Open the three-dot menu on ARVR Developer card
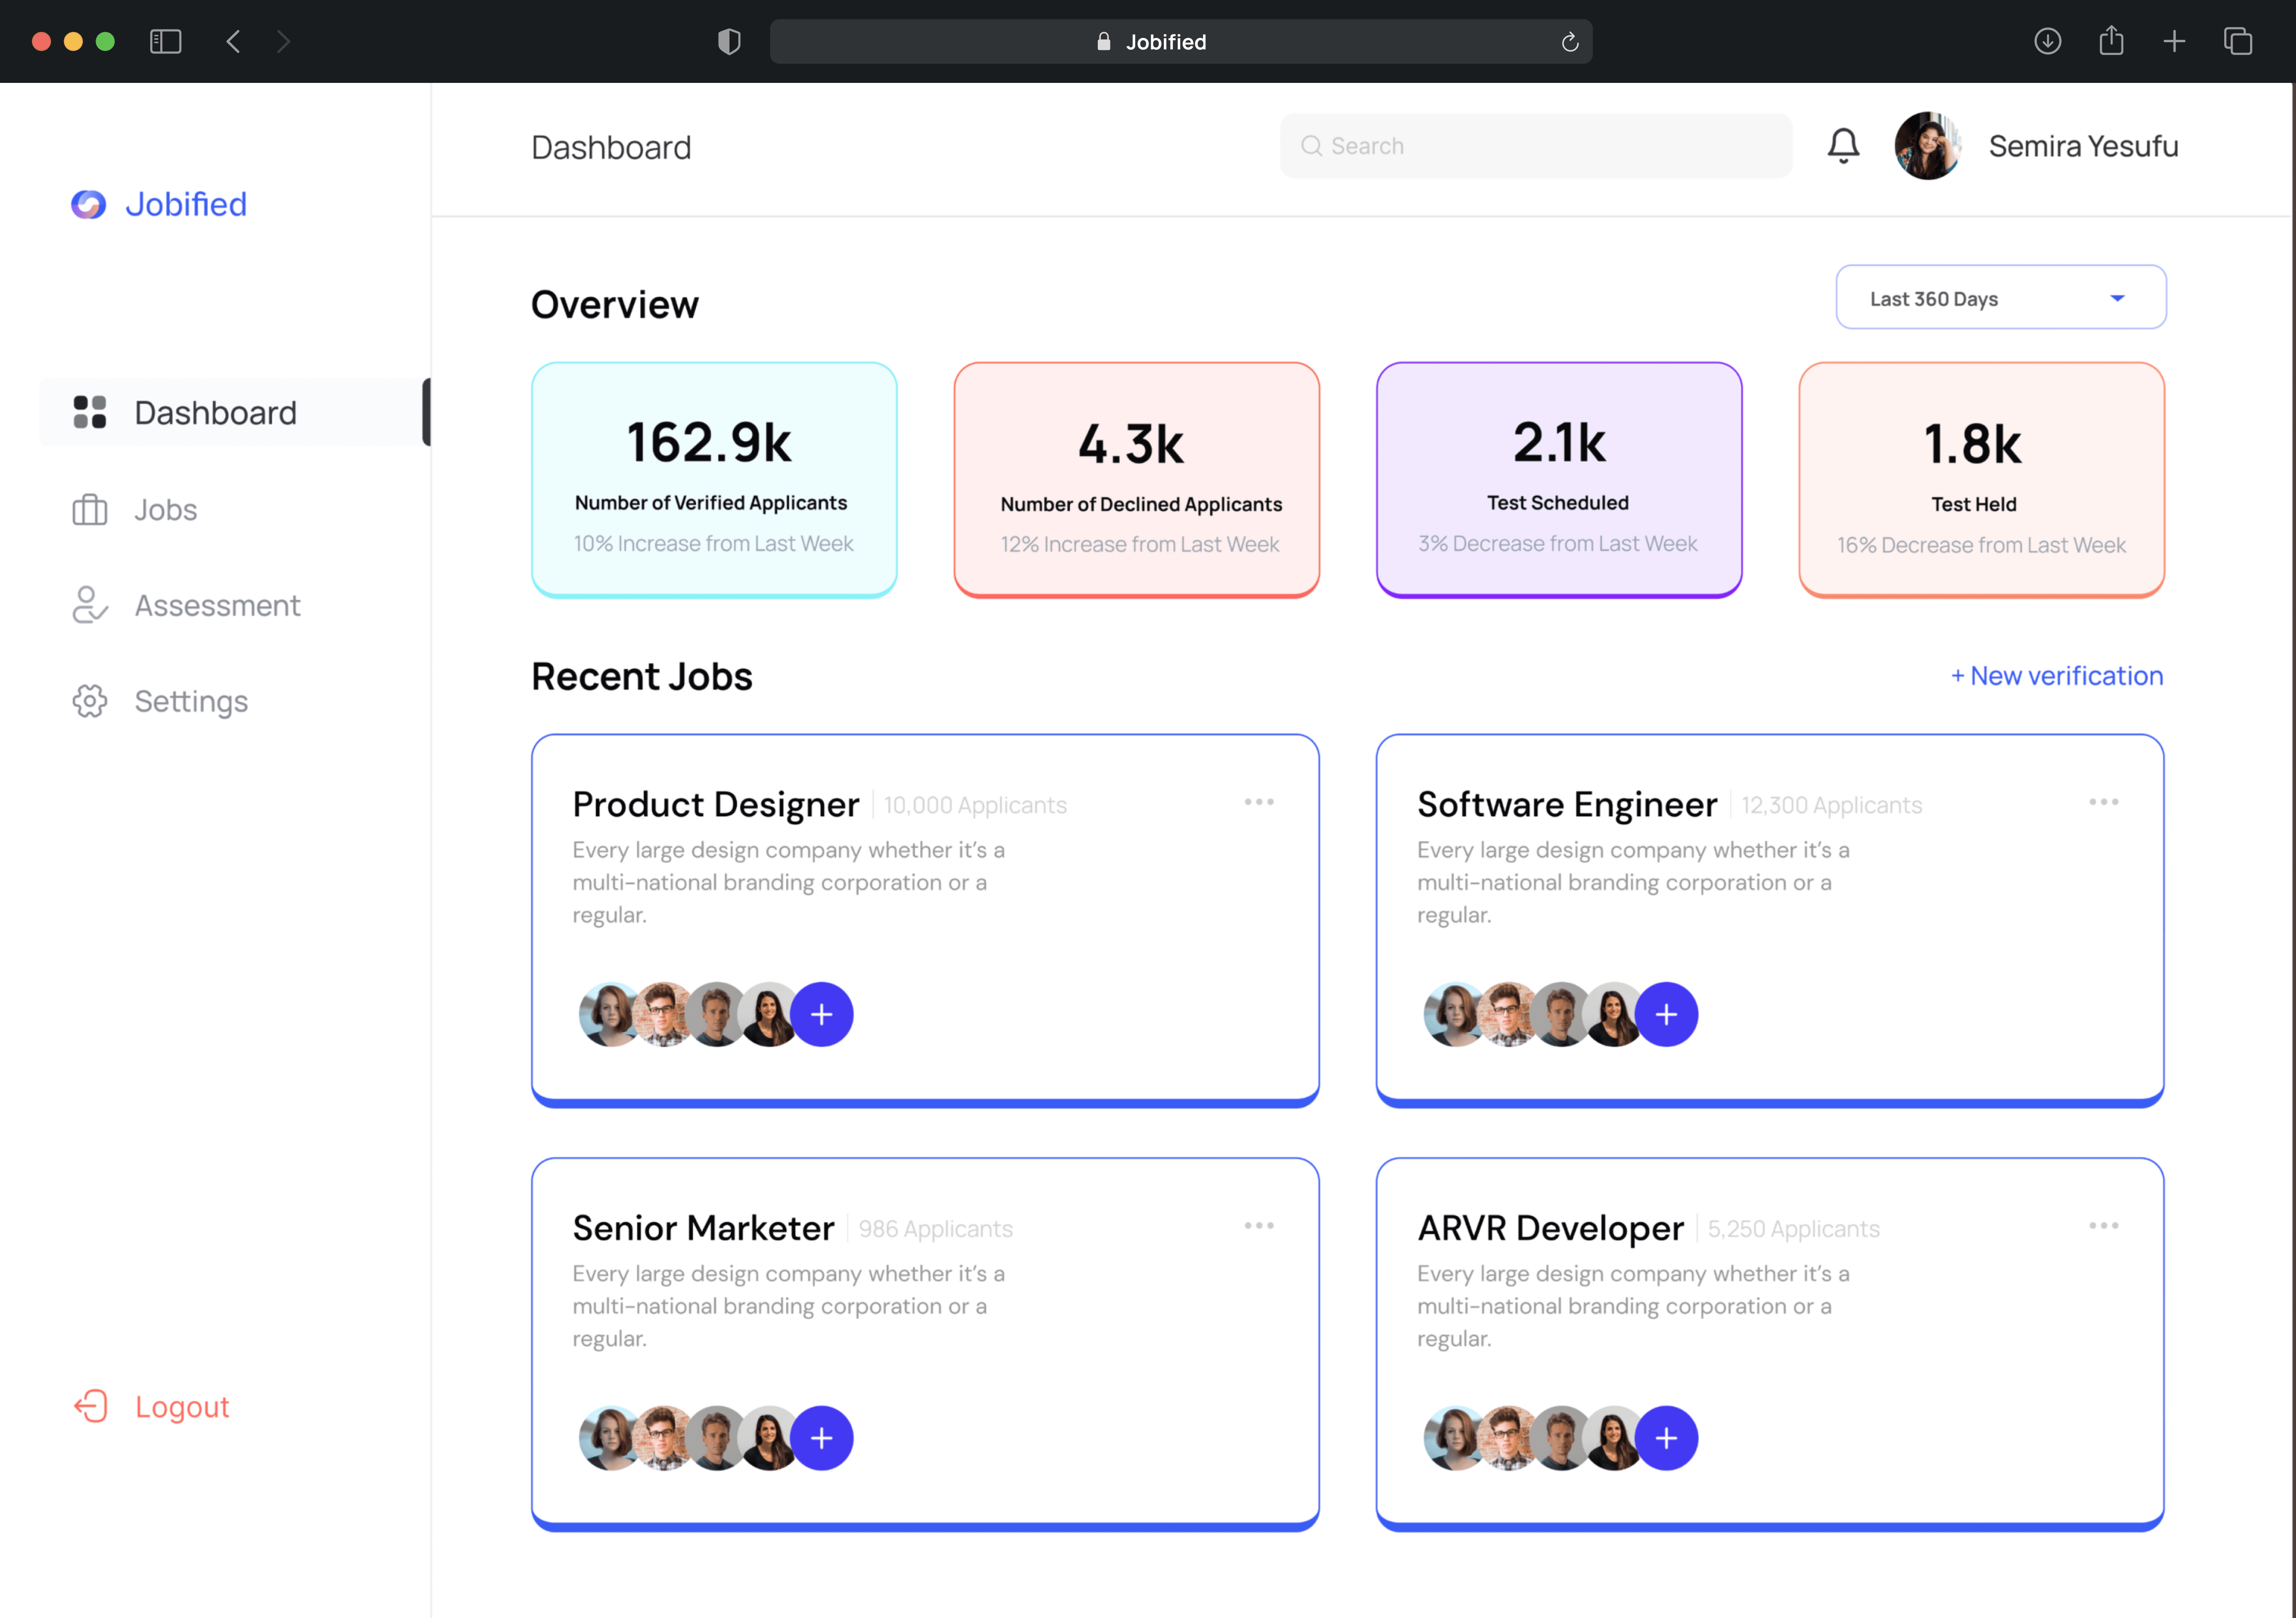2296x1618 pixels. coord(2104,1226)
